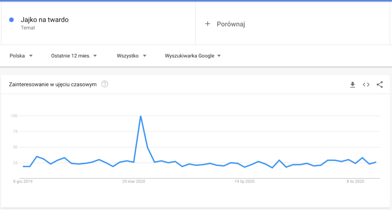Screen dimensions: 392x210
Task: Click the plus icon next to Porównaj
Action: (x=207, y=23)
